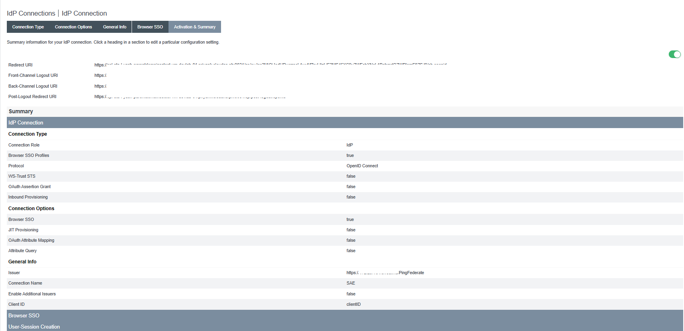
Task: Switch to the Connection Options tab
Action: point(73,27)
